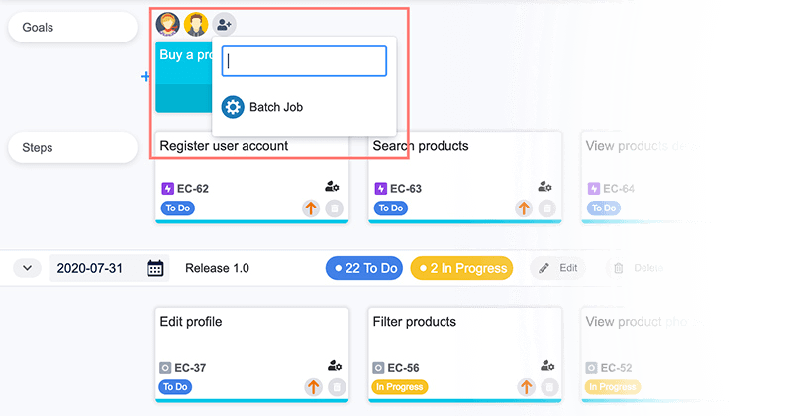
Task: Click the In Progress status on EC-56
Action: 400,386
